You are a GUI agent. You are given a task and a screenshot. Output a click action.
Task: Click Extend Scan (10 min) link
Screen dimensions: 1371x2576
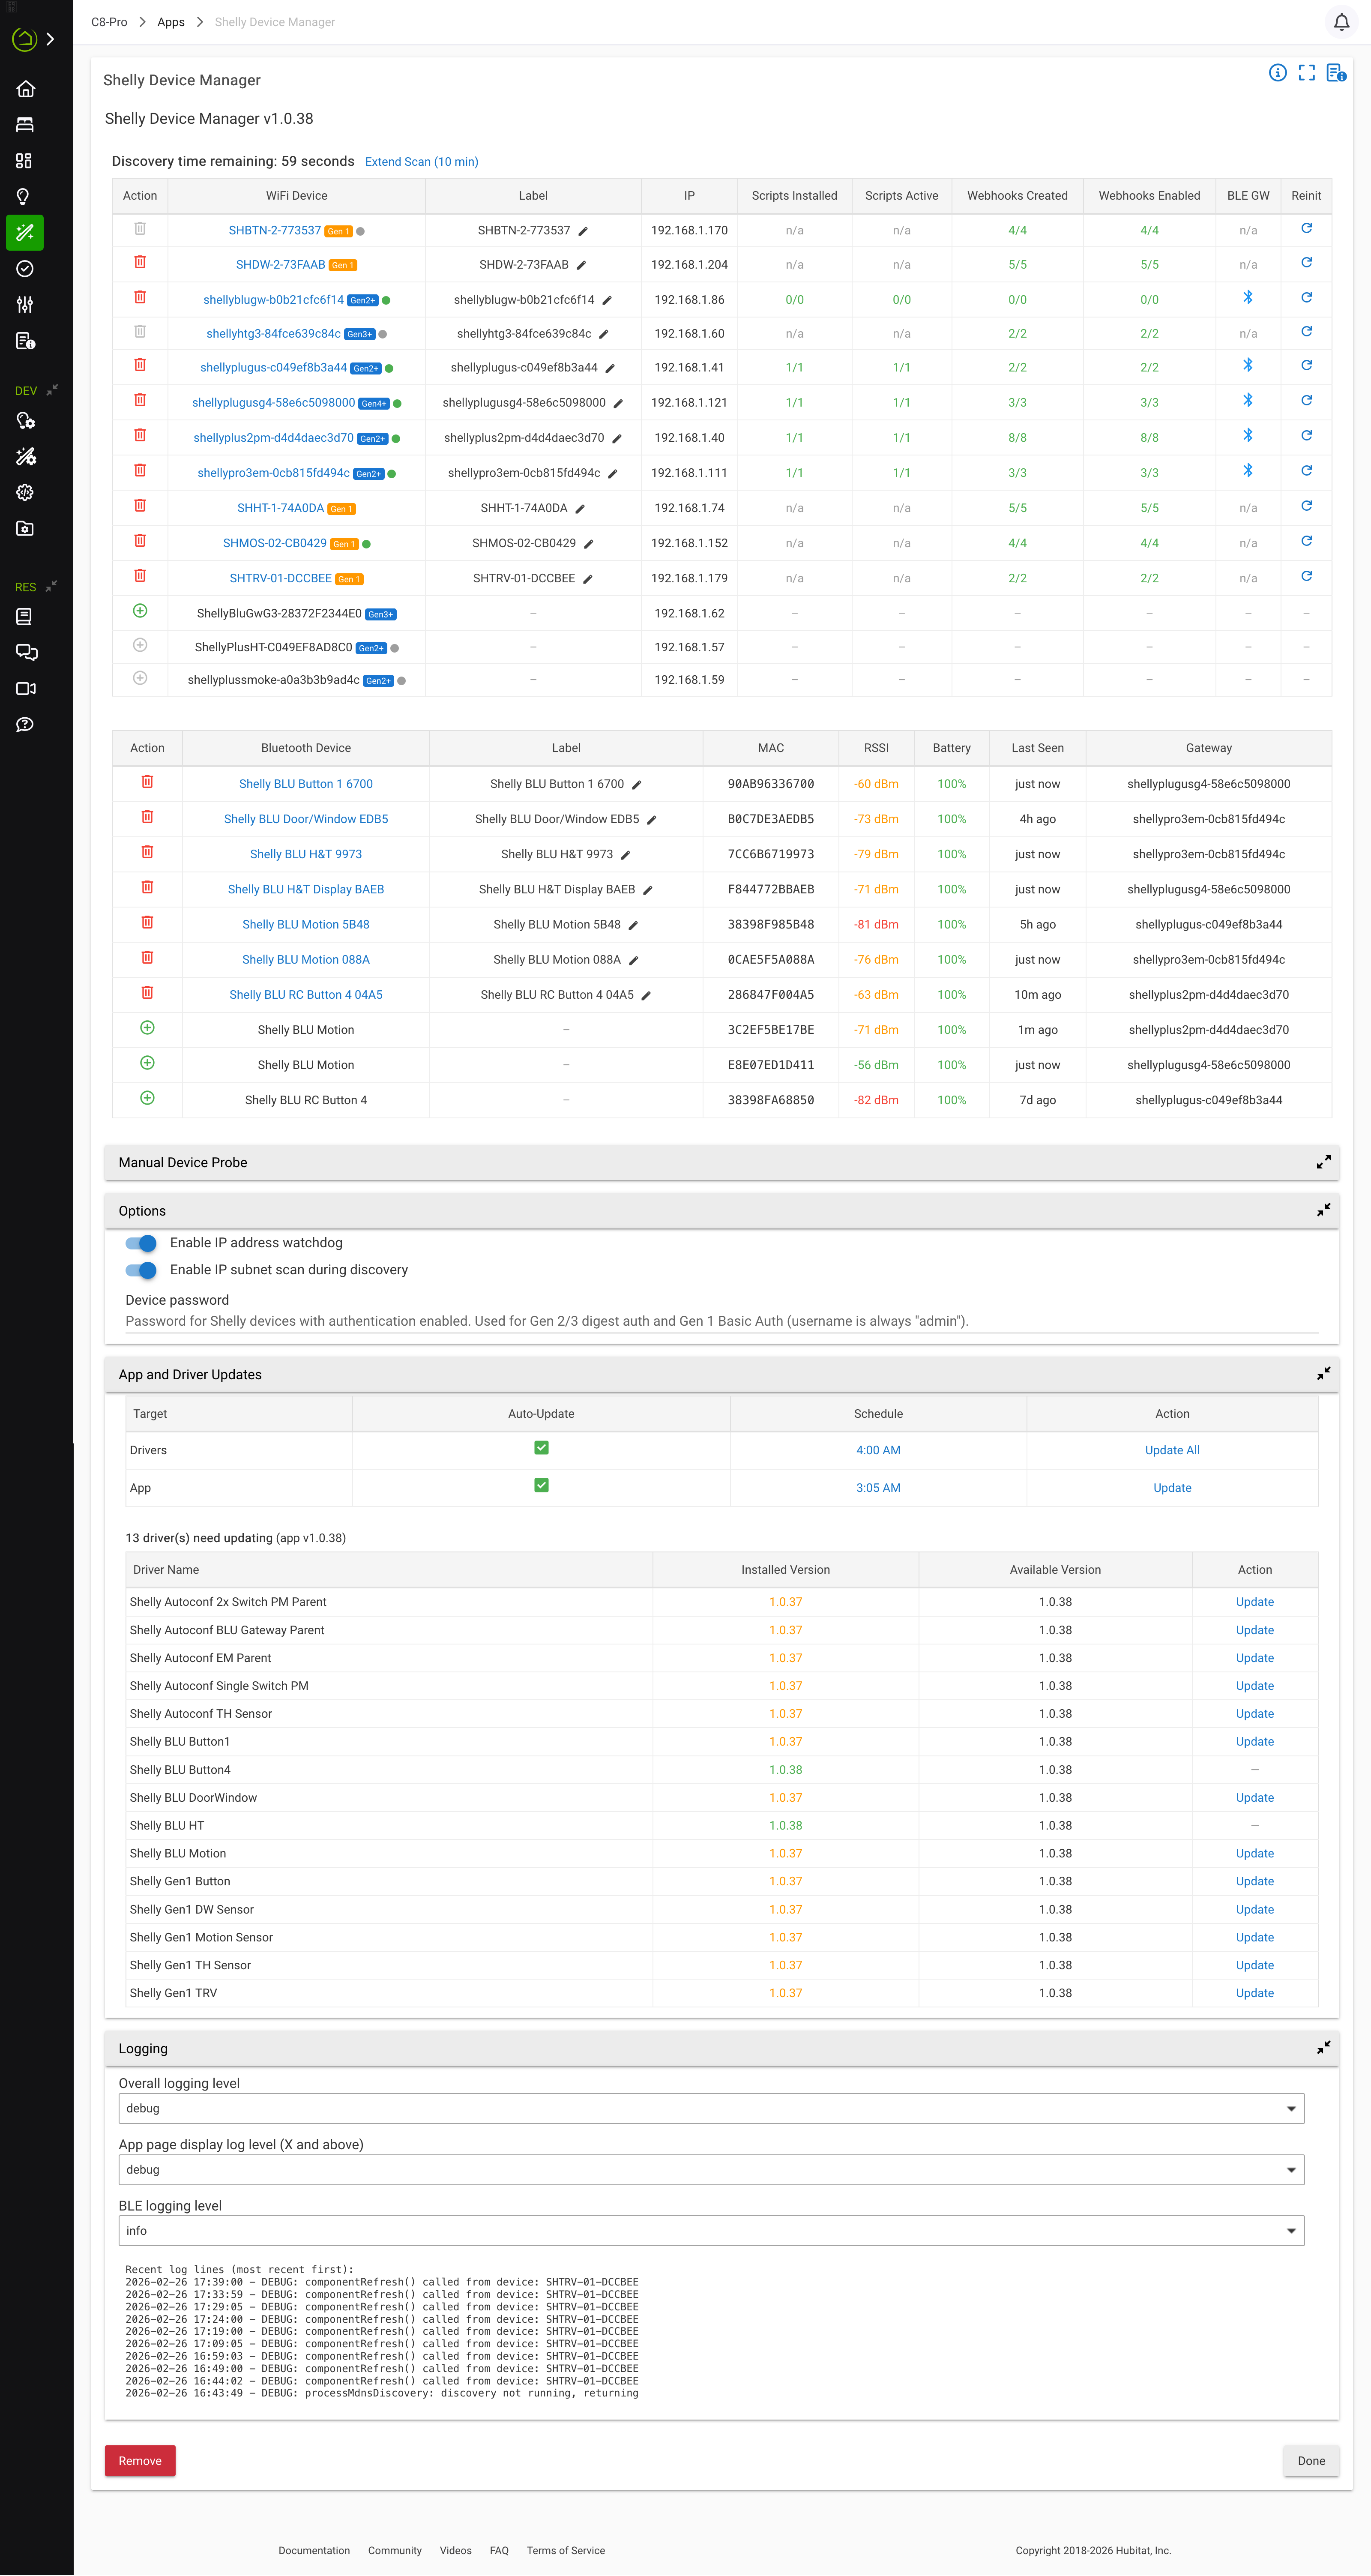click(421, 162)
